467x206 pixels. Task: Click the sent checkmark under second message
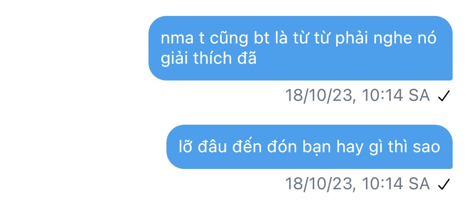point(443,184)
